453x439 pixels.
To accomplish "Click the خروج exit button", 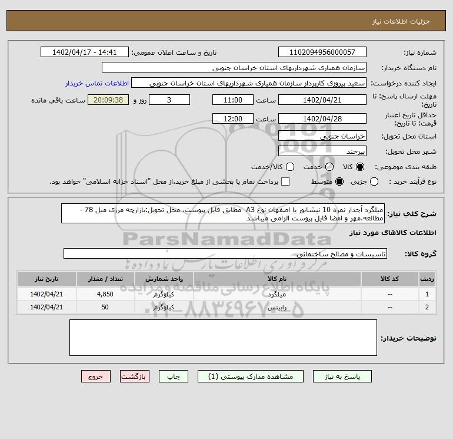I will tap(96, 377).
